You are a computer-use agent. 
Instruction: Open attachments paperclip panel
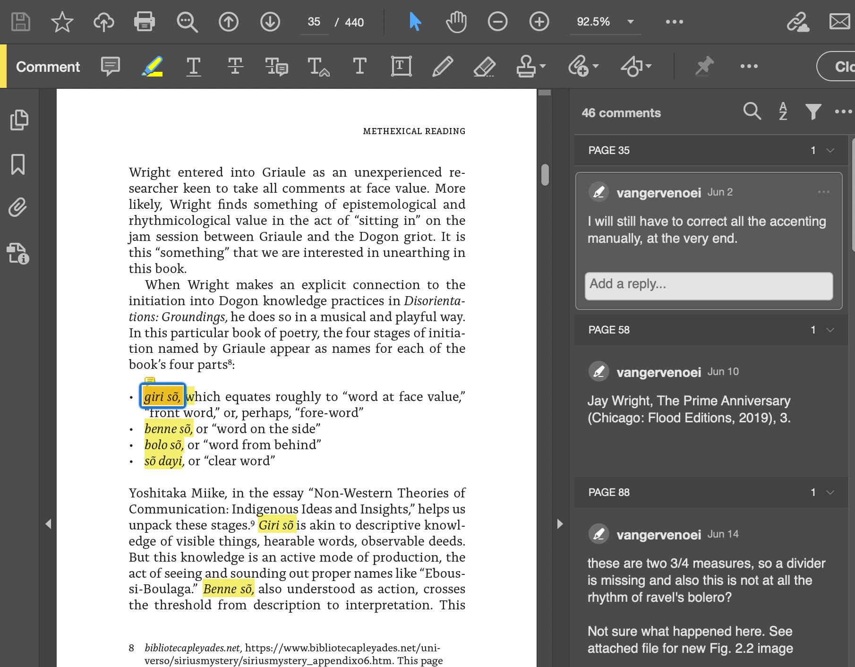tap(18, 207)
